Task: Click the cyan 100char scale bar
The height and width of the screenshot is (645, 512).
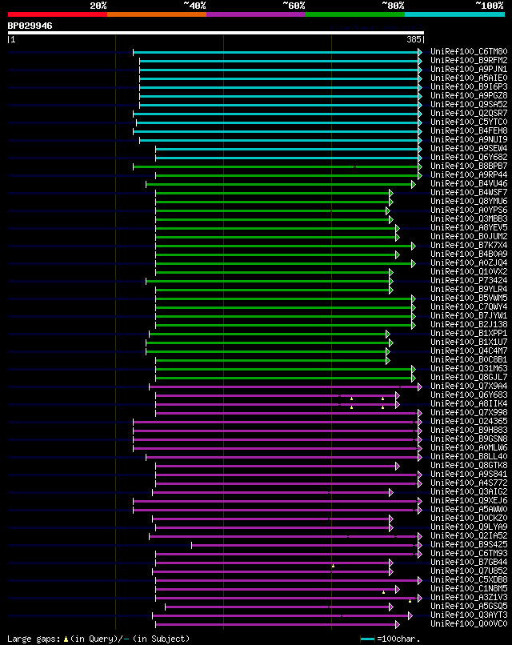Action: point(367,639)
